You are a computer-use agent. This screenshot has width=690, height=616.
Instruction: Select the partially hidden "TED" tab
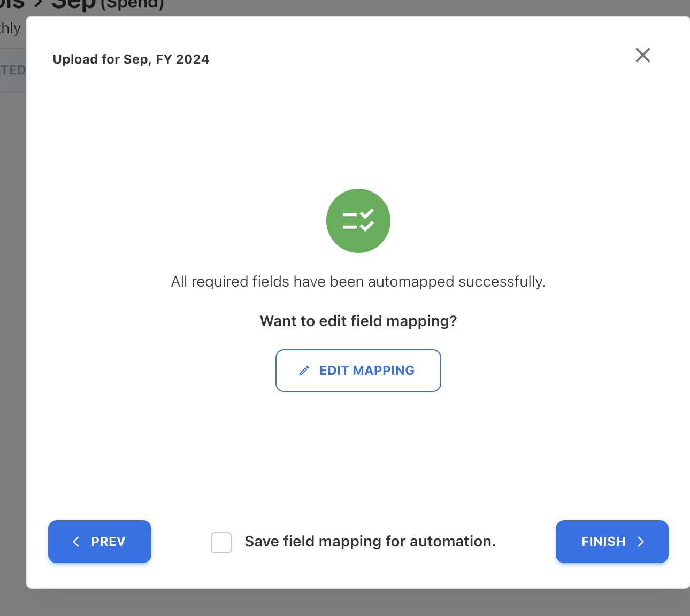click(x=12, y=70)
